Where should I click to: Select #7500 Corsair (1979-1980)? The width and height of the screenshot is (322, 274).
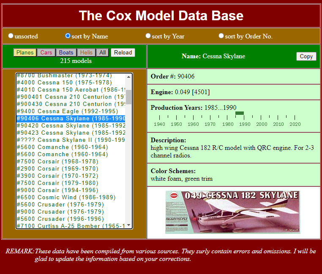(x=71, y=183)
